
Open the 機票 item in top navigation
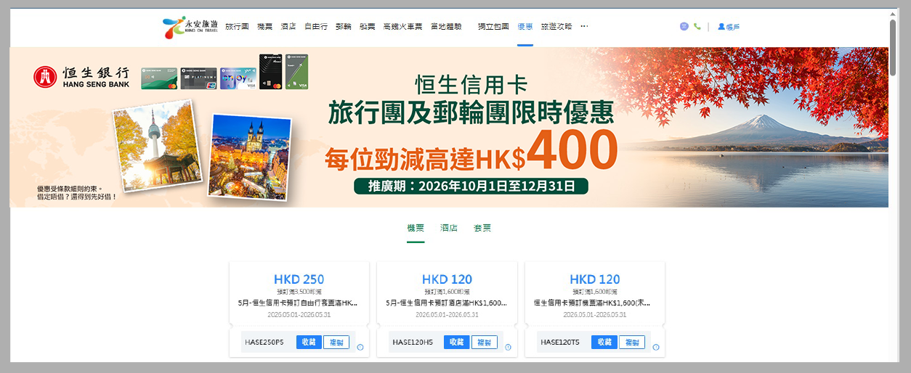click(264, 26)
